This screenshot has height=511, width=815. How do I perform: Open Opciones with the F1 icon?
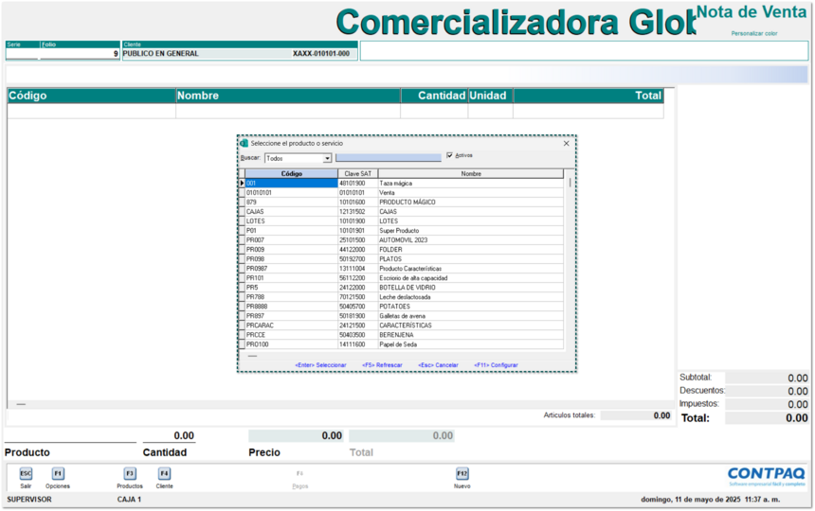[x=58, y=473]
